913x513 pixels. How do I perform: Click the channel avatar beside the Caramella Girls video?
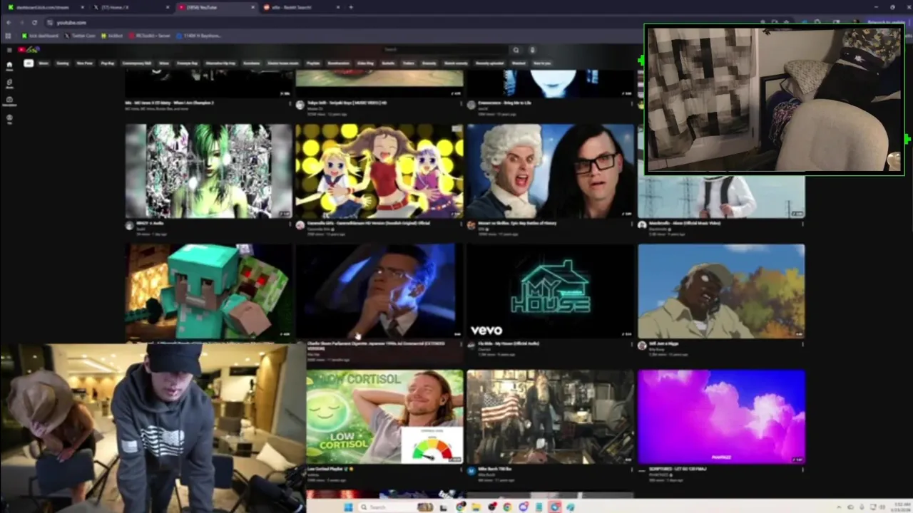[300, 225]
